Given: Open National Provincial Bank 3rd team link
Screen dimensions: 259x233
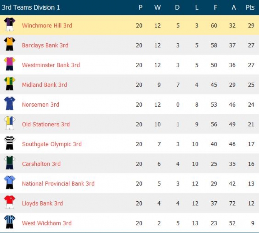Looking at the screenshot, I should pos(58,184).
